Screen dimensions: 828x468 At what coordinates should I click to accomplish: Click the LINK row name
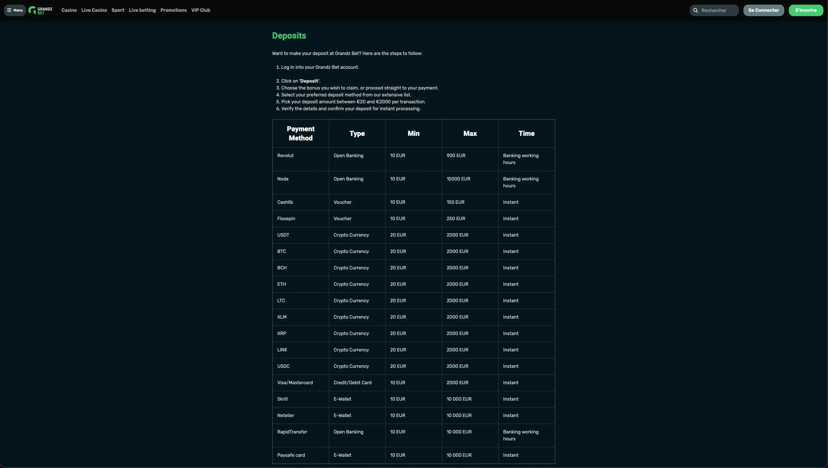coord(282,350)
